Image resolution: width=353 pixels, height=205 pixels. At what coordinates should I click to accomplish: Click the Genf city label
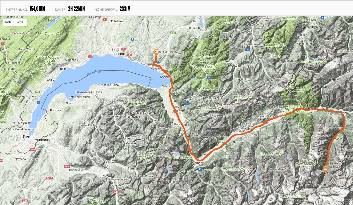point(27,137)
